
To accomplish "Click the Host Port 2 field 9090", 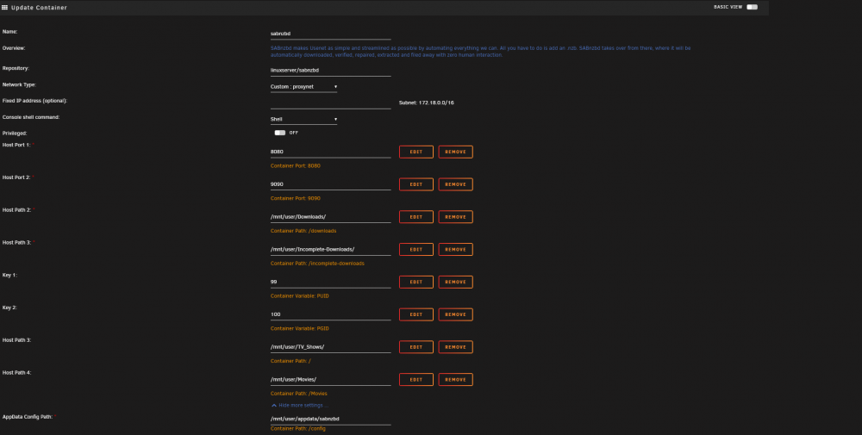I will pos(330,184).
